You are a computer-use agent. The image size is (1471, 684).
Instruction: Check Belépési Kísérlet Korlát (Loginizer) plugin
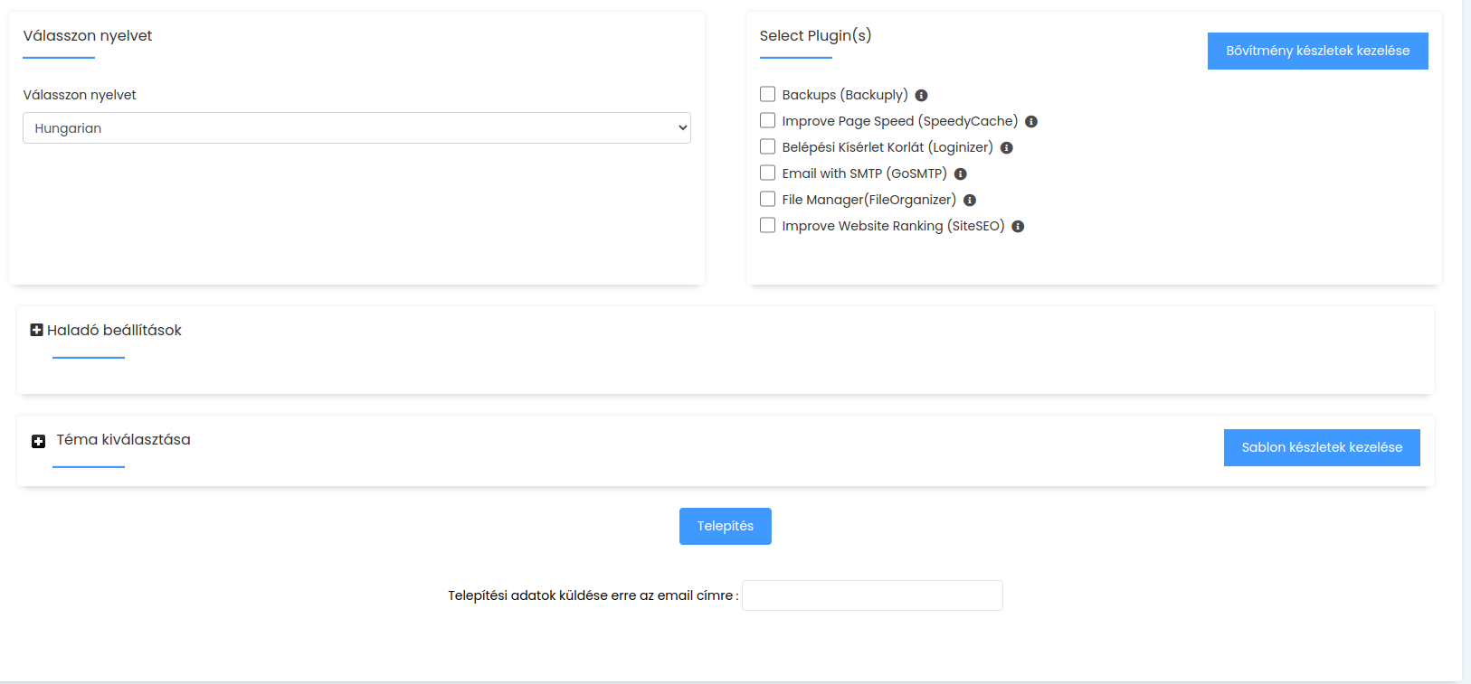pyautogui.click(x=767, y=146)
